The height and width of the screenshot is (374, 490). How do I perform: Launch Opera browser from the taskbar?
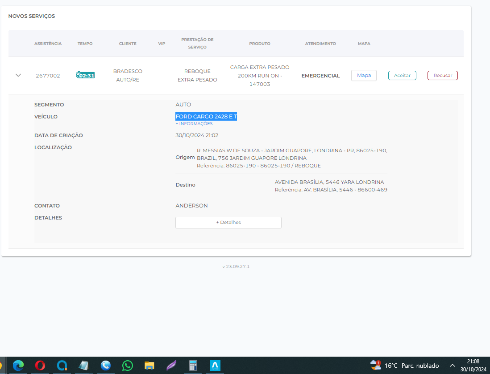[x=40, y=366]
